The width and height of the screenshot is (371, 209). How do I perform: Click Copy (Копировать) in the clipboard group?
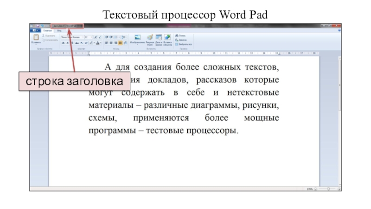pyautogui.click(x=50, y=40)
